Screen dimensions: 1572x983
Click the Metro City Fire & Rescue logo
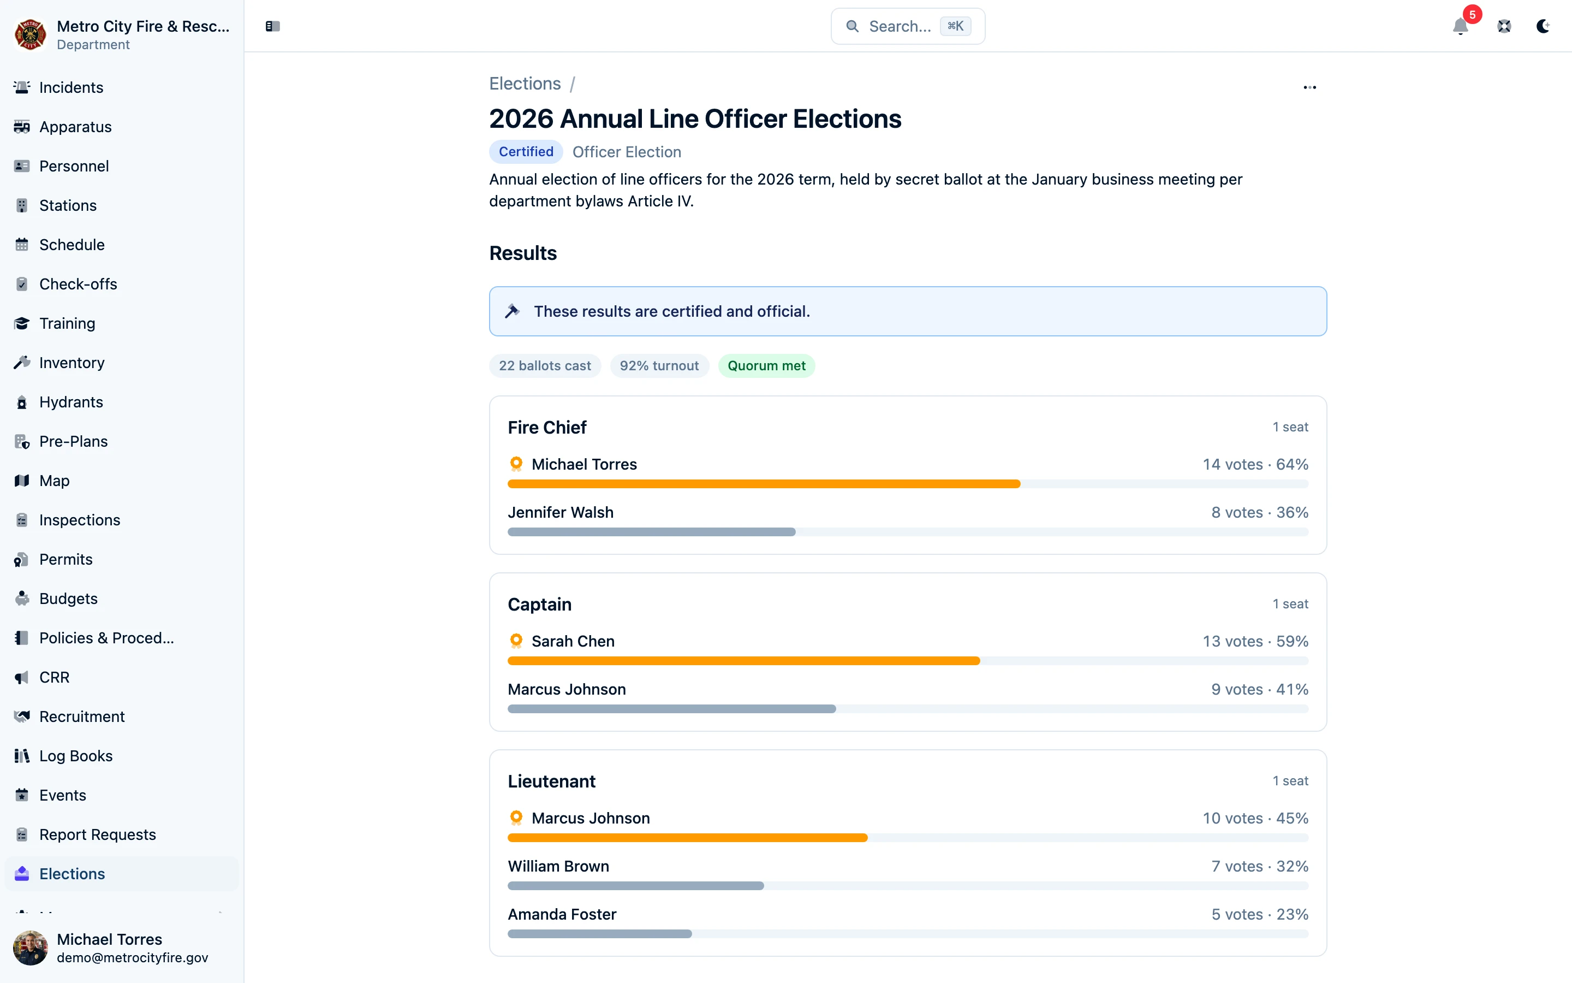pyautogui.click(x=31, y=34)
